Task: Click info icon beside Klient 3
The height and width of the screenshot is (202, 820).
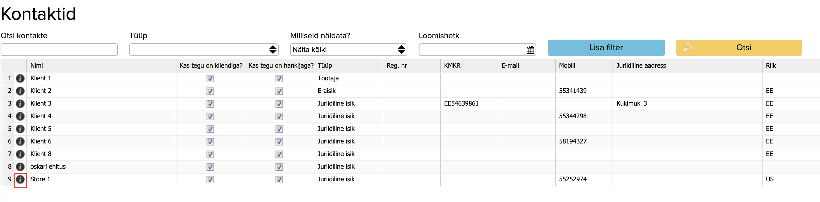Action: click(x=20, y=104)
